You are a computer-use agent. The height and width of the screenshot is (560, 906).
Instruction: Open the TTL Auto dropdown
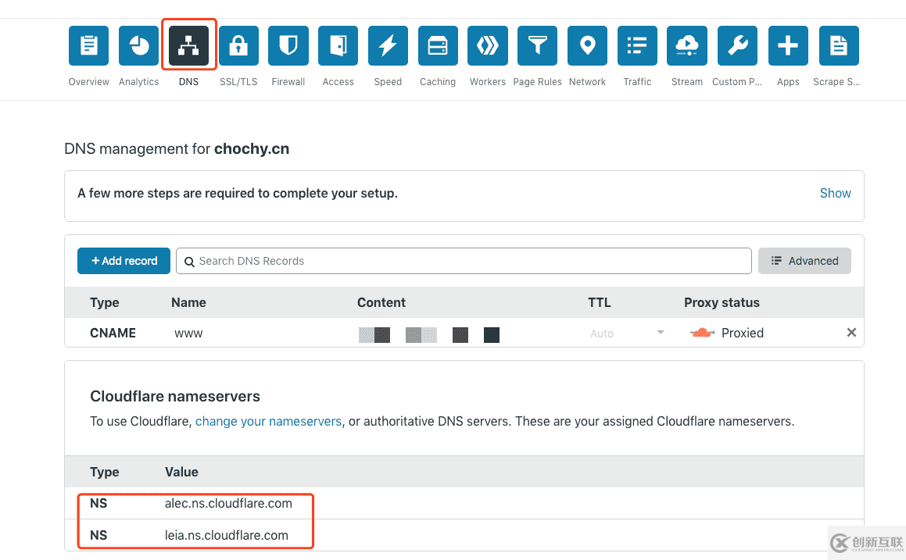tap(627, 333)
